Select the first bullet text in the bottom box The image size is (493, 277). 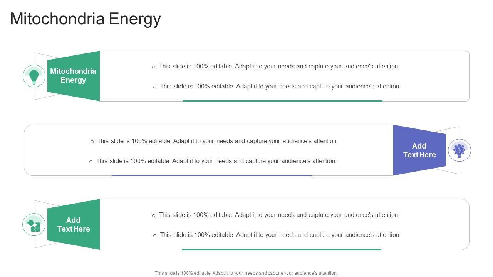tap(279, 215)
